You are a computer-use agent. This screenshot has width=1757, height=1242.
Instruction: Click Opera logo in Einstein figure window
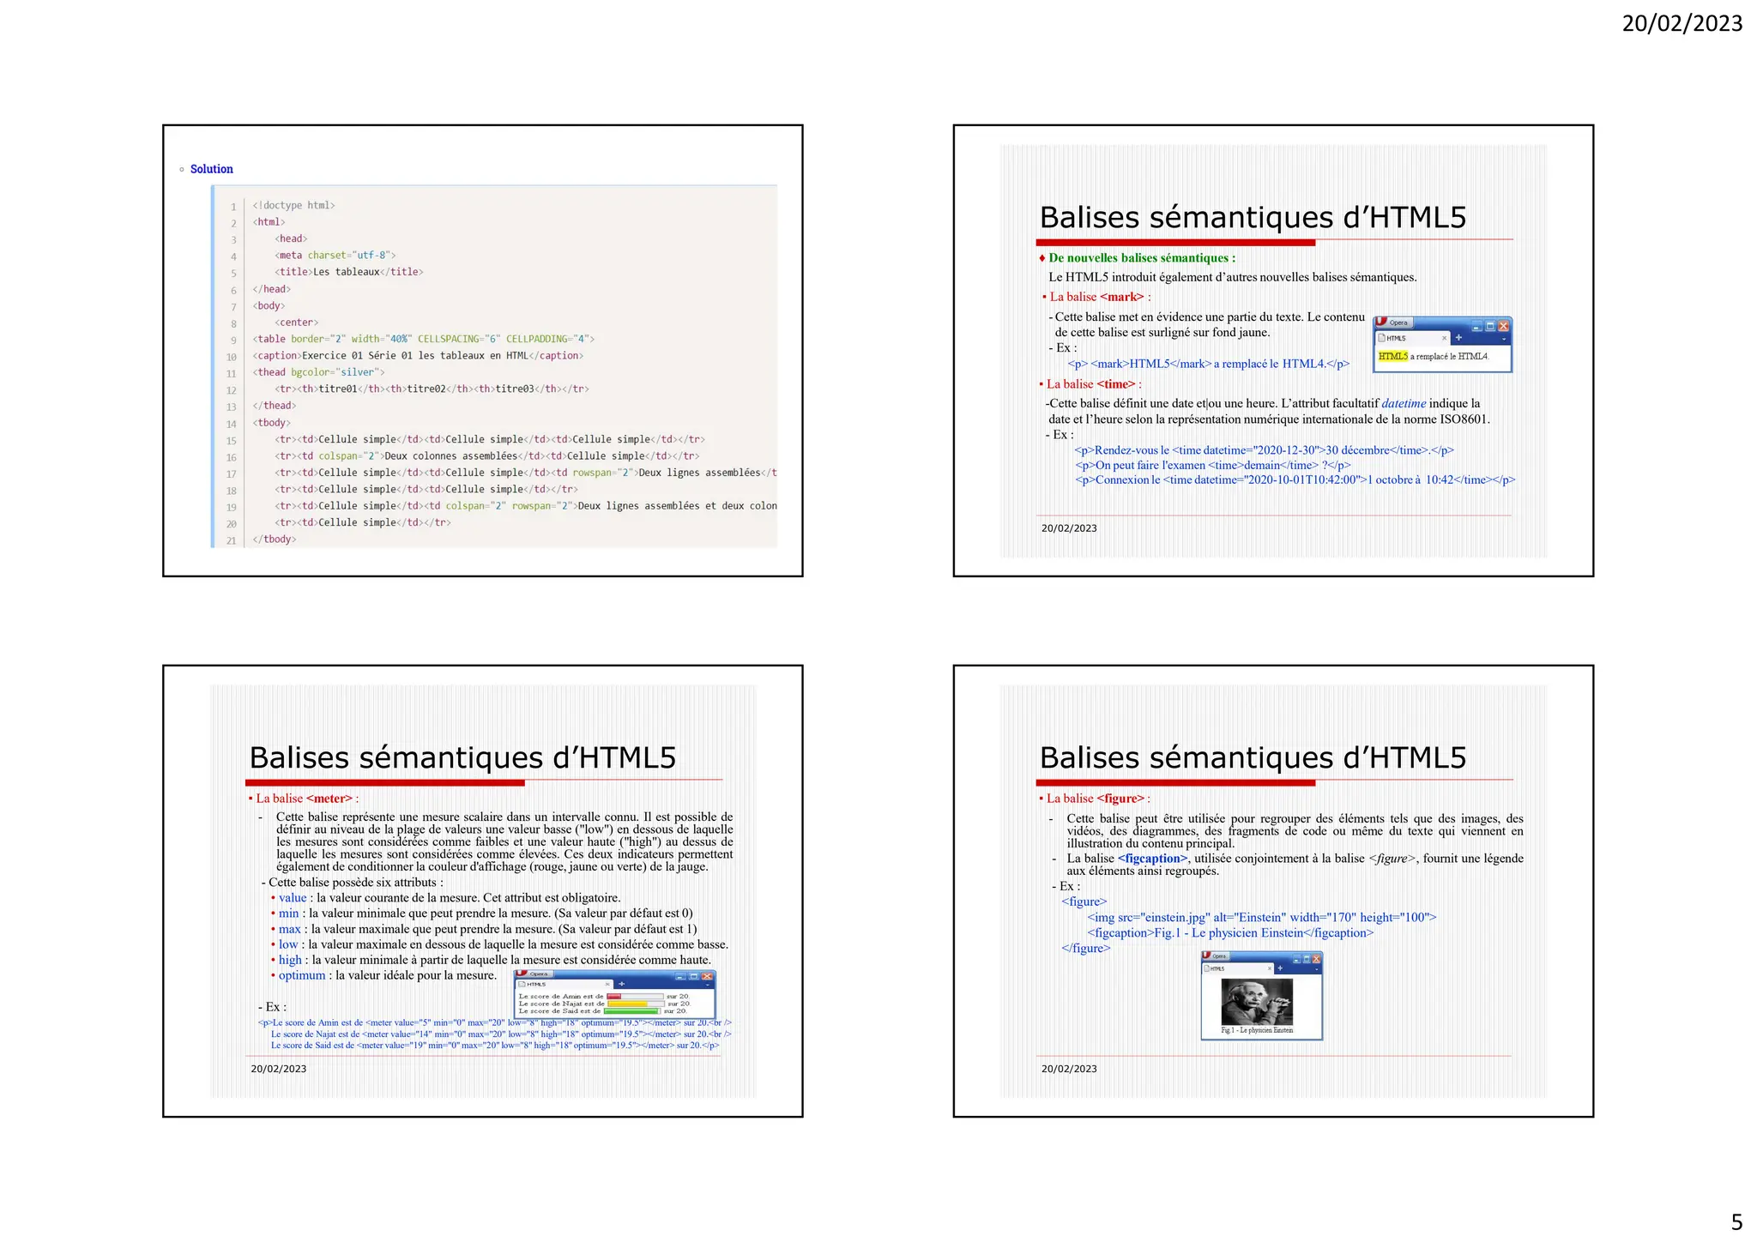pos(1208,956)
